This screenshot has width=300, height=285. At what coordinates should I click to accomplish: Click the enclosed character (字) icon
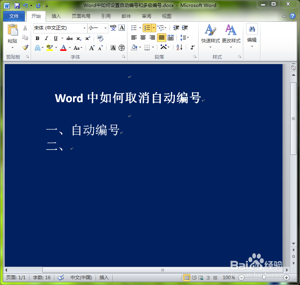(122, 48)
